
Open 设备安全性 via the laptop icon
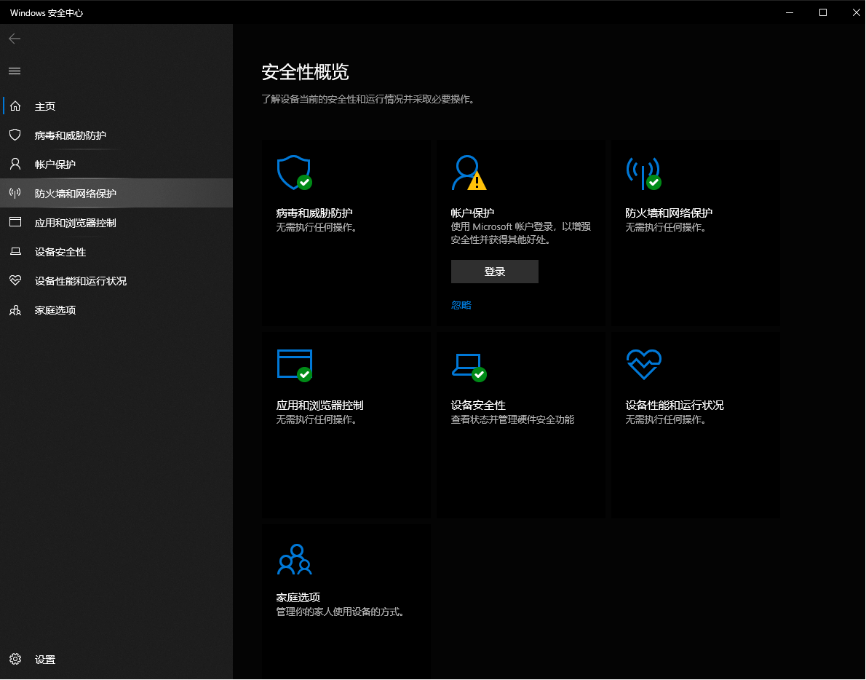pos(469,364)
